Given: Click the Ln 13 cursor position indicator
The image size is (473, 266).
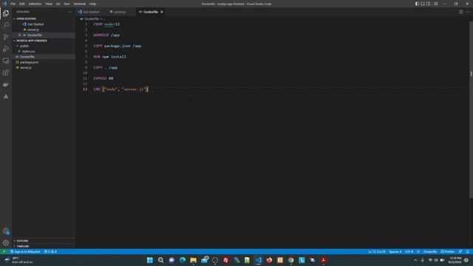Looking at the screenshot, I should (x=377, y=251).
